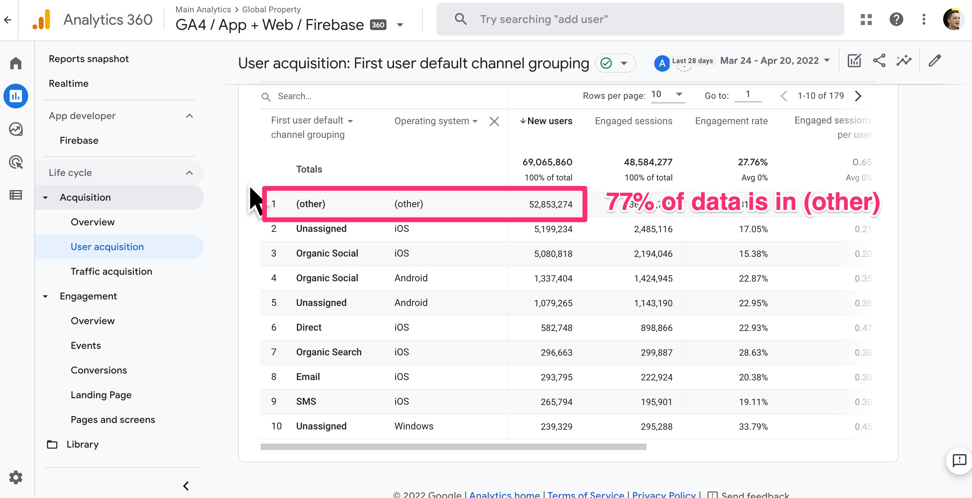Screen dimensions: 972x498
Task: Collapse the report navigation chevron
Action: 186,486
